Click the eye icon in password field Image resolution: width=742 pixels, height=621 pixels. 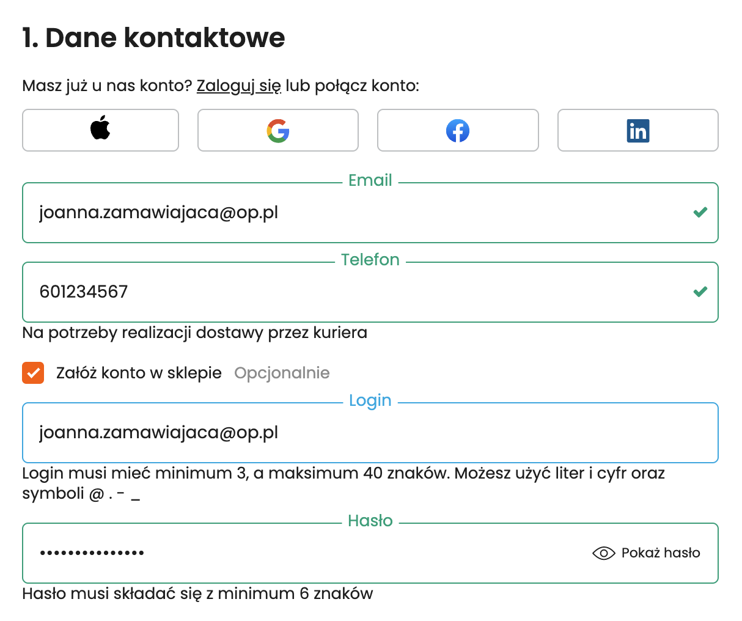pyautogui.click(x=603, y=553)
